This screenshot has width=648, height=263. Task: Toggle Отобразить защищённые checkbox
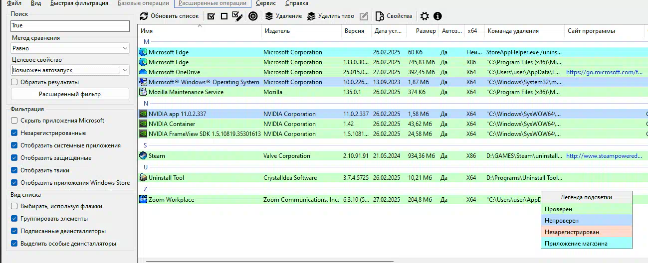tap(14, 158)
